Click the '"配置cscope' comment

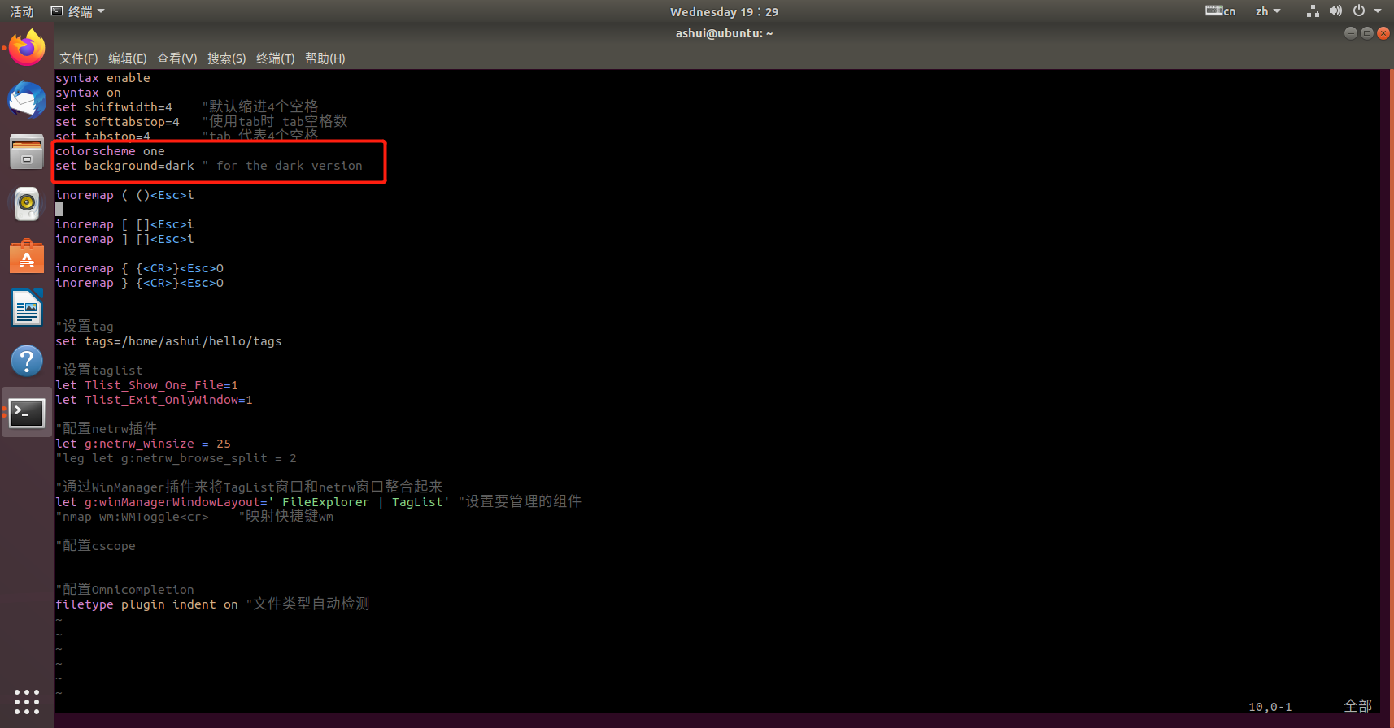(x=95, y=546)
